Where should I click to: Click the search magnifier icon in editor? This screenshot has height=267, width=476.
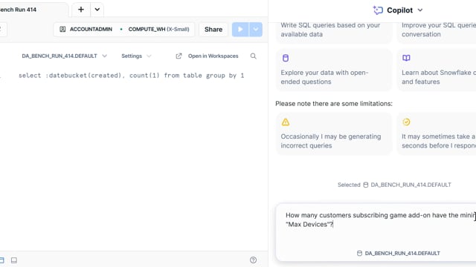(x=253, y=56)
